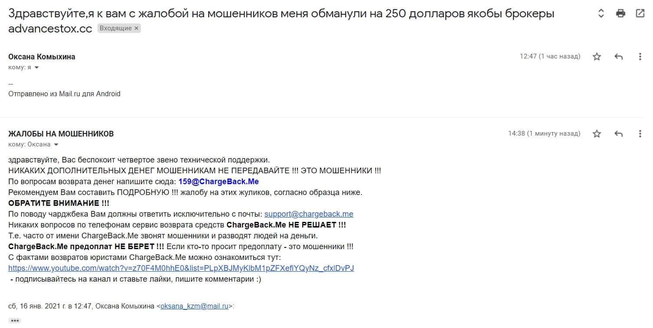Open the conversation in a new window

(640, 13)
